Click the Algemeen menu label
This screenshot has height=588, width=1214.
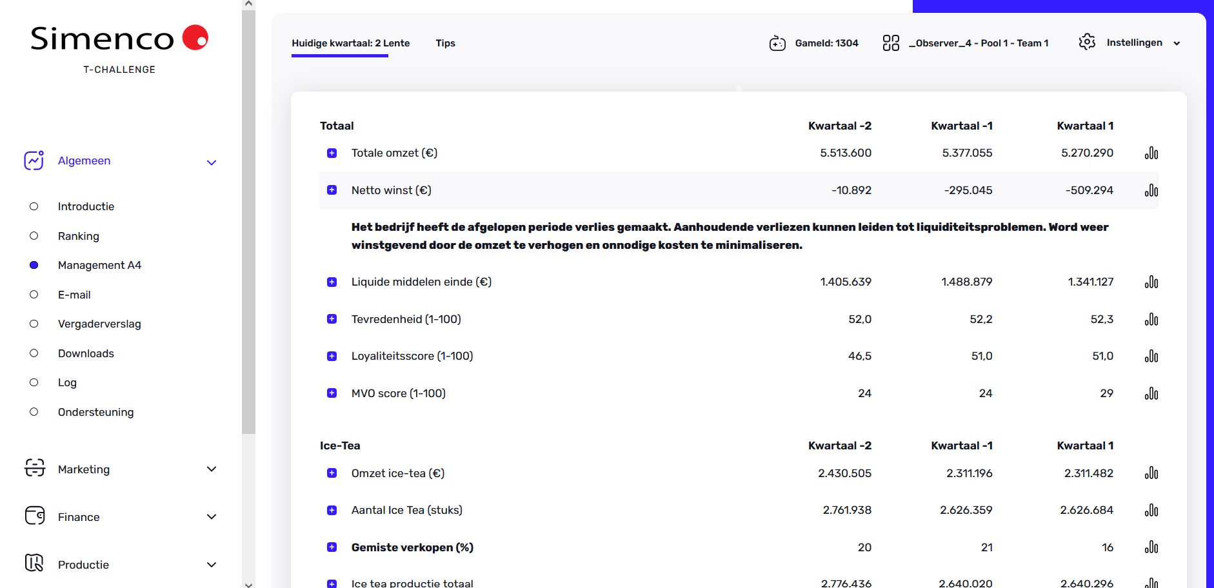pos(84,161)
